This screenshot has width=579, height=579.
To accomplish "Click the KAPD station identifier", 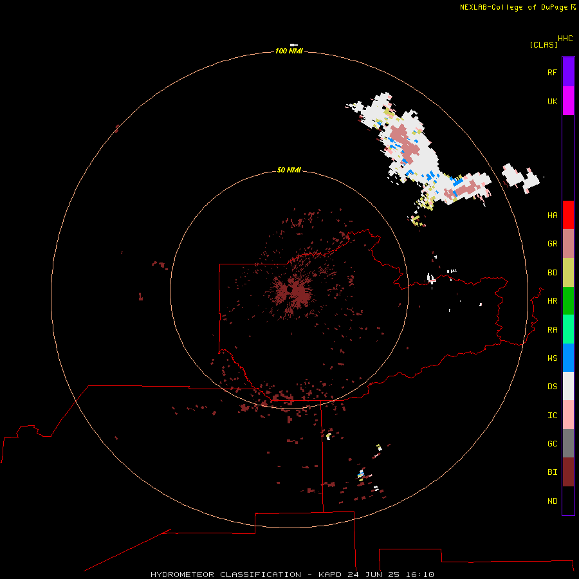I will click(x=331, y=574).
